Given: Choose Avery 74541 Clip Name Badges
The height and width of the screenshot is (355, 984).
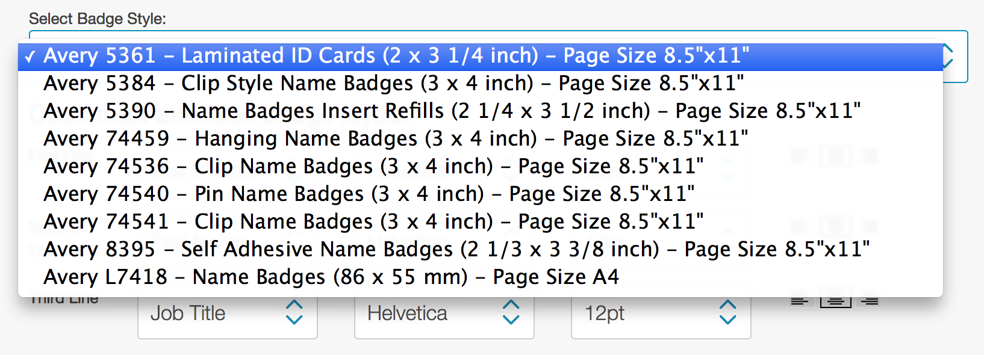Looking at the screenshot, I should click(x=481, y=222).
